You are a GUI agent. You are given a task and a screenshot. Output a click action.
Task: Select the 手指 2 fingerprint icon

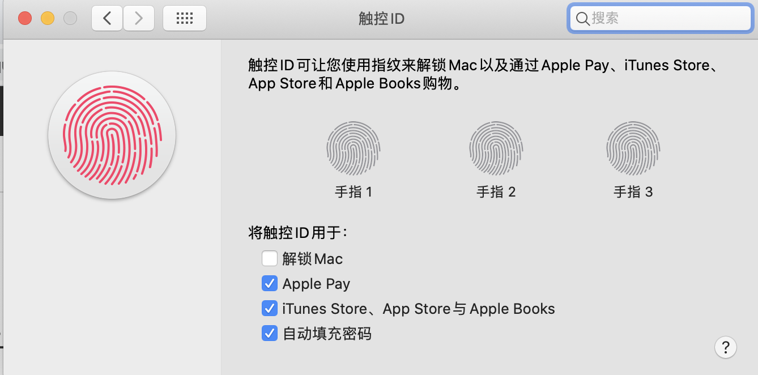[x=496, y=149]
